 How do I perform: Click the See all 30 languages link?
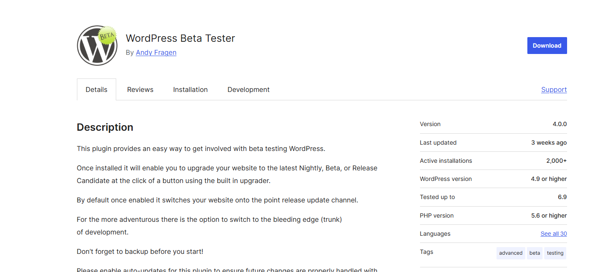[x=554, y=234]
